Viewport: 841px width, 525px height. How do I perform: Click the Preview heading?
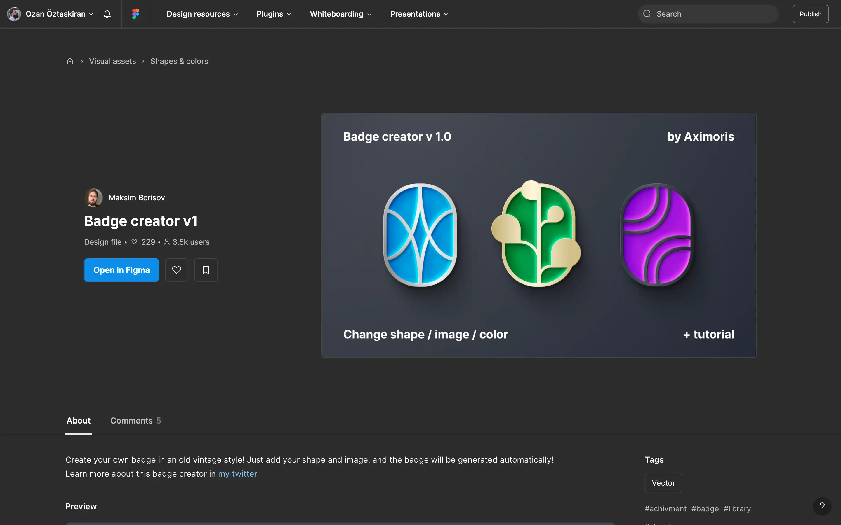81,506
